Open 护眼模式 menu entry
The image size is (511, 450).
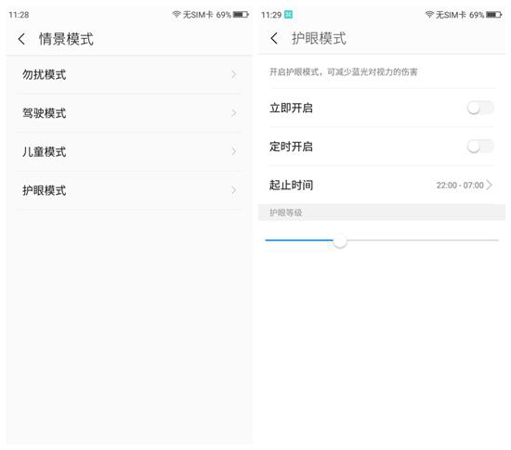point(129,190)
